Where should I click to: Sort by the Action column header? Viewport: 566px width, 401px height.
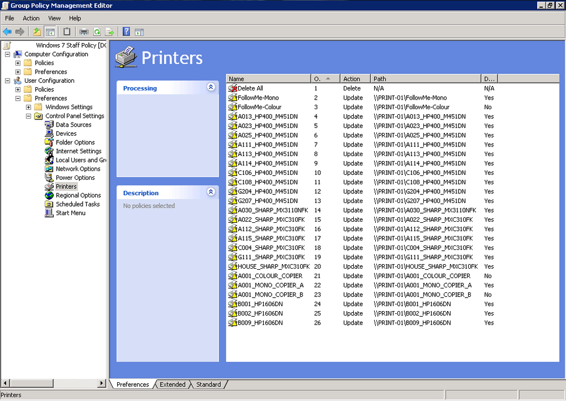point(355,79)
